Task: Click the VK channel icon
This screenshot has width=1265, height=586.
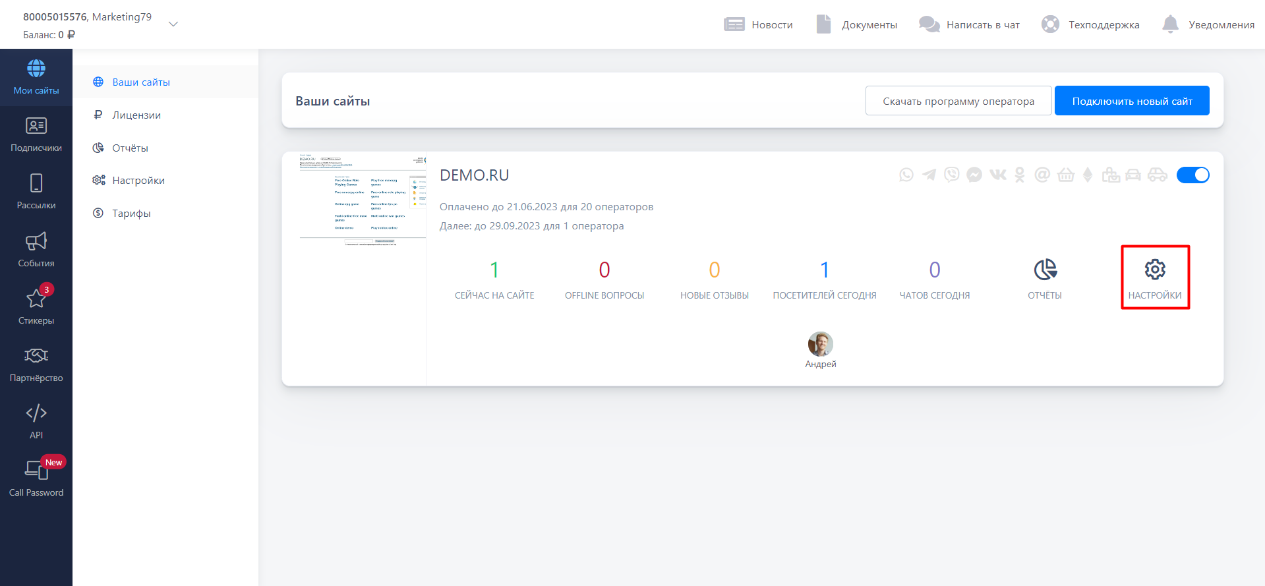Action: [997, 175]
